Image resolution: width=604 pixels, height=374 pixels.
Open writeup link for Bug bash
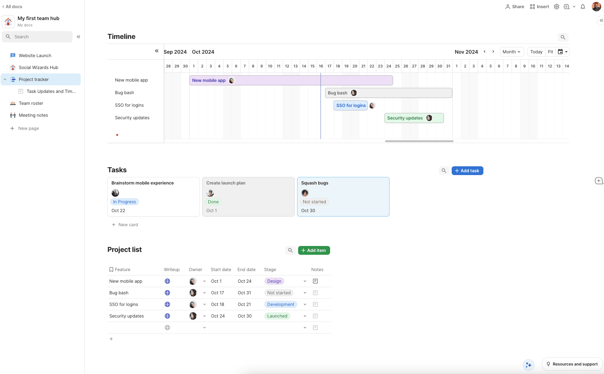pos(167,293)
